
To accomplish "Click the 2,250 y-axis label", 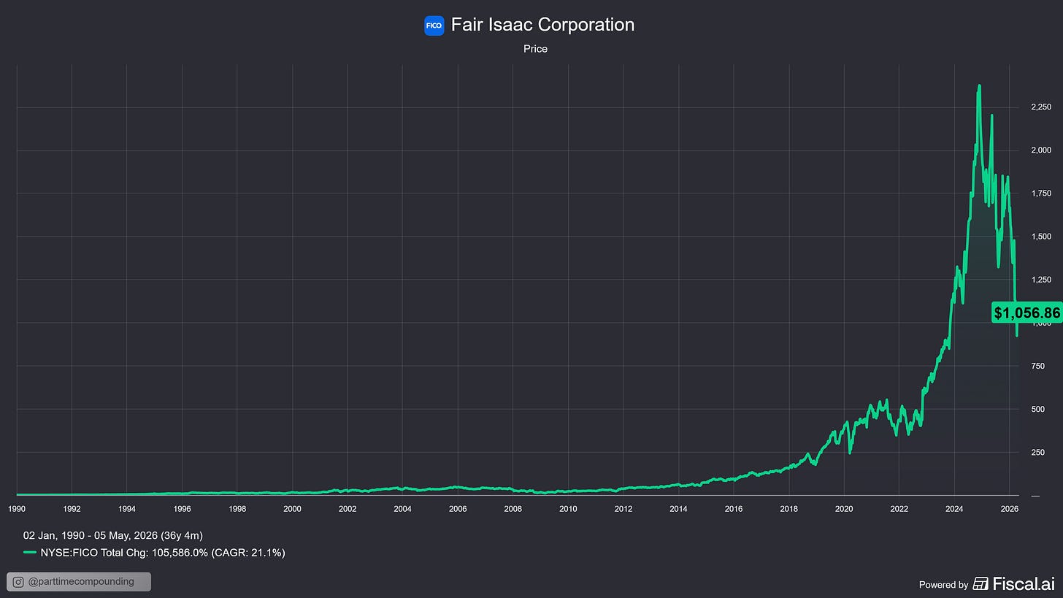I will point(1040,107).
